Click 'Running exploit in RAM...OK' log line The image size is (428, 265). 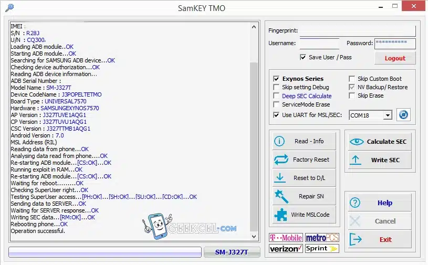(x=46, y=169)
